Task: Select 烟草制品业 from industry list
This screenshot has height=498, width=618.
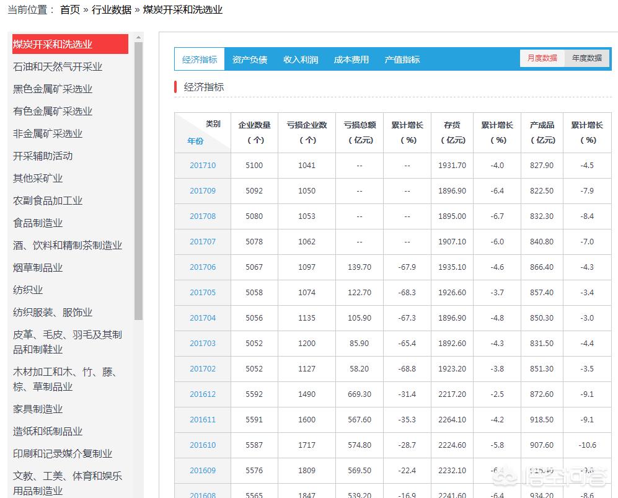Action: [38, 268]
